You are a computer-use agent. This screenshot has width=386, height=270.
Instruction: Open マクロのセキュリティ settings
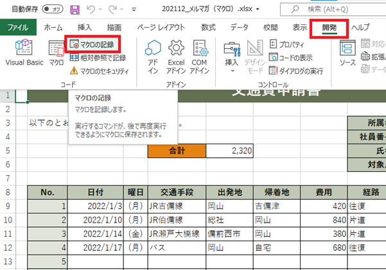pos(100,71)
